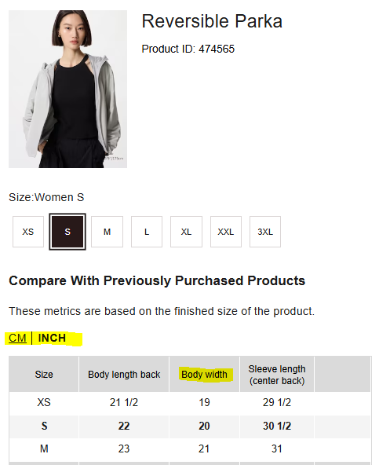Click the Size column header
Viewport: 379px width, 465px height.
(x=44, y=375)
